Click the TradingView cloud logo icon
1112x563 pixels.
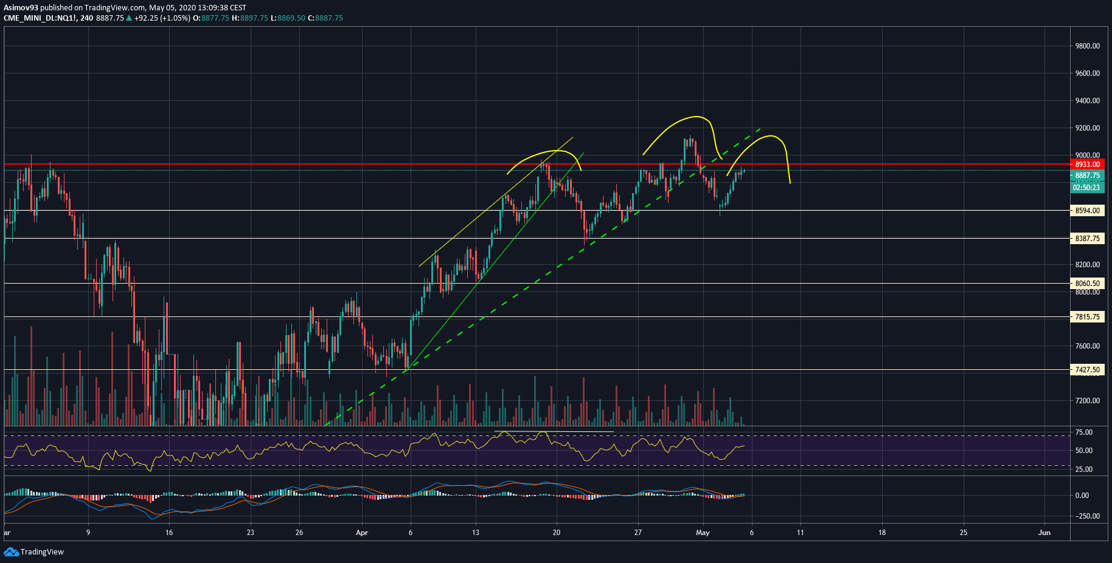click(11, 551)
